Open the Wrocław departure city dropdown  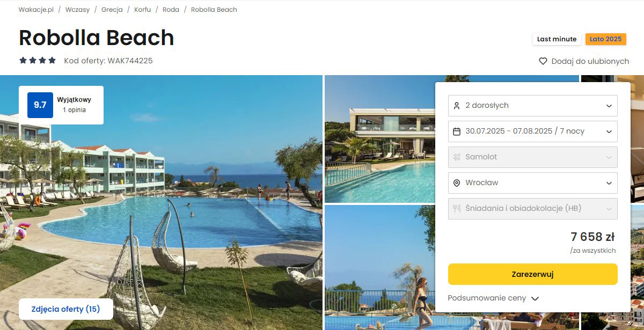point(533,183)
